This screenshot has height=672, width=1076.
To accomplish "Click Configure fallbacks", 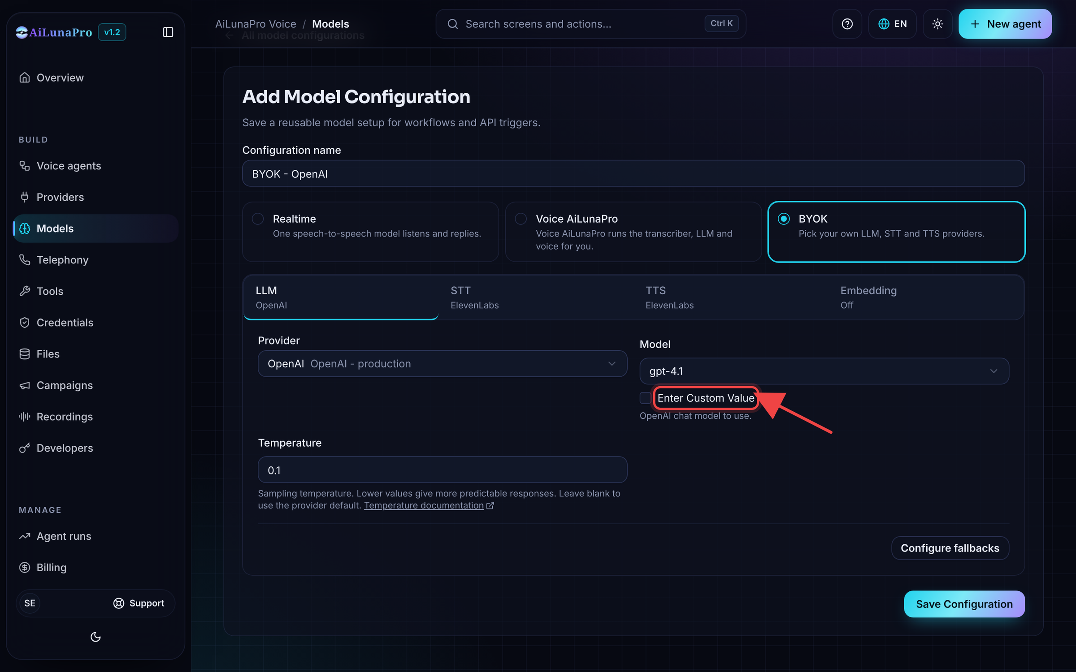I will click(x=950, y=548).
